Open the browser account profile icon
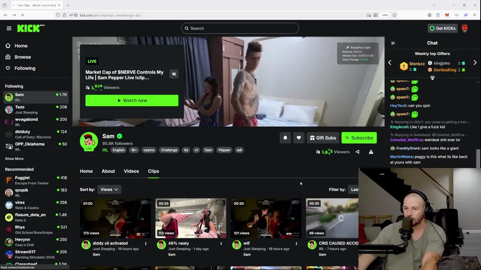Screen dimensions: 481x270 [x=430, y=15]
